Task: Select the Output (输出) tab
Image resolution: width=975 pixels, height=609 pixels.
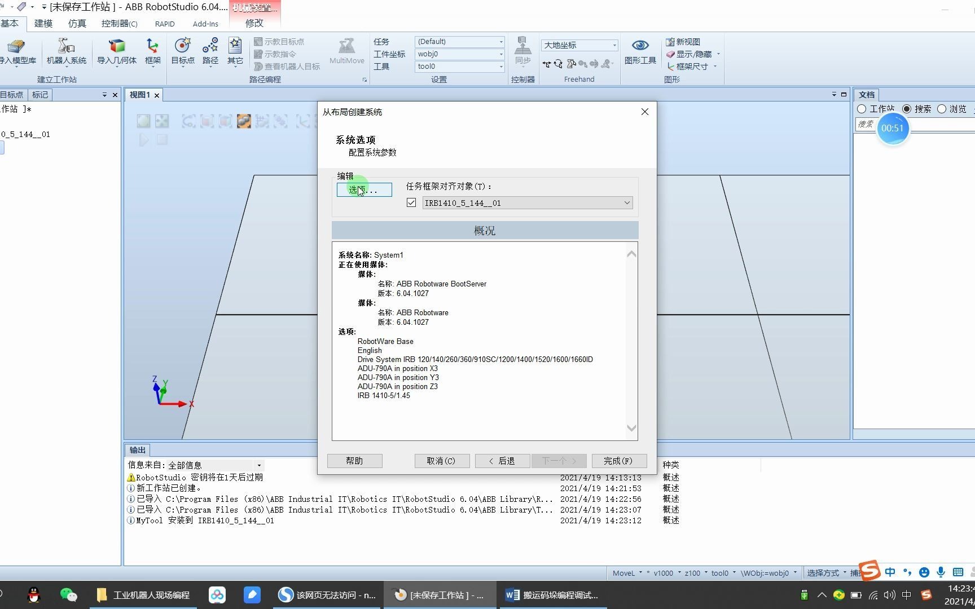Action: tap(137, 450)
